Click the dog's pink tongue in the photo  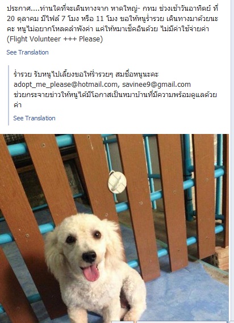(91, 273)
